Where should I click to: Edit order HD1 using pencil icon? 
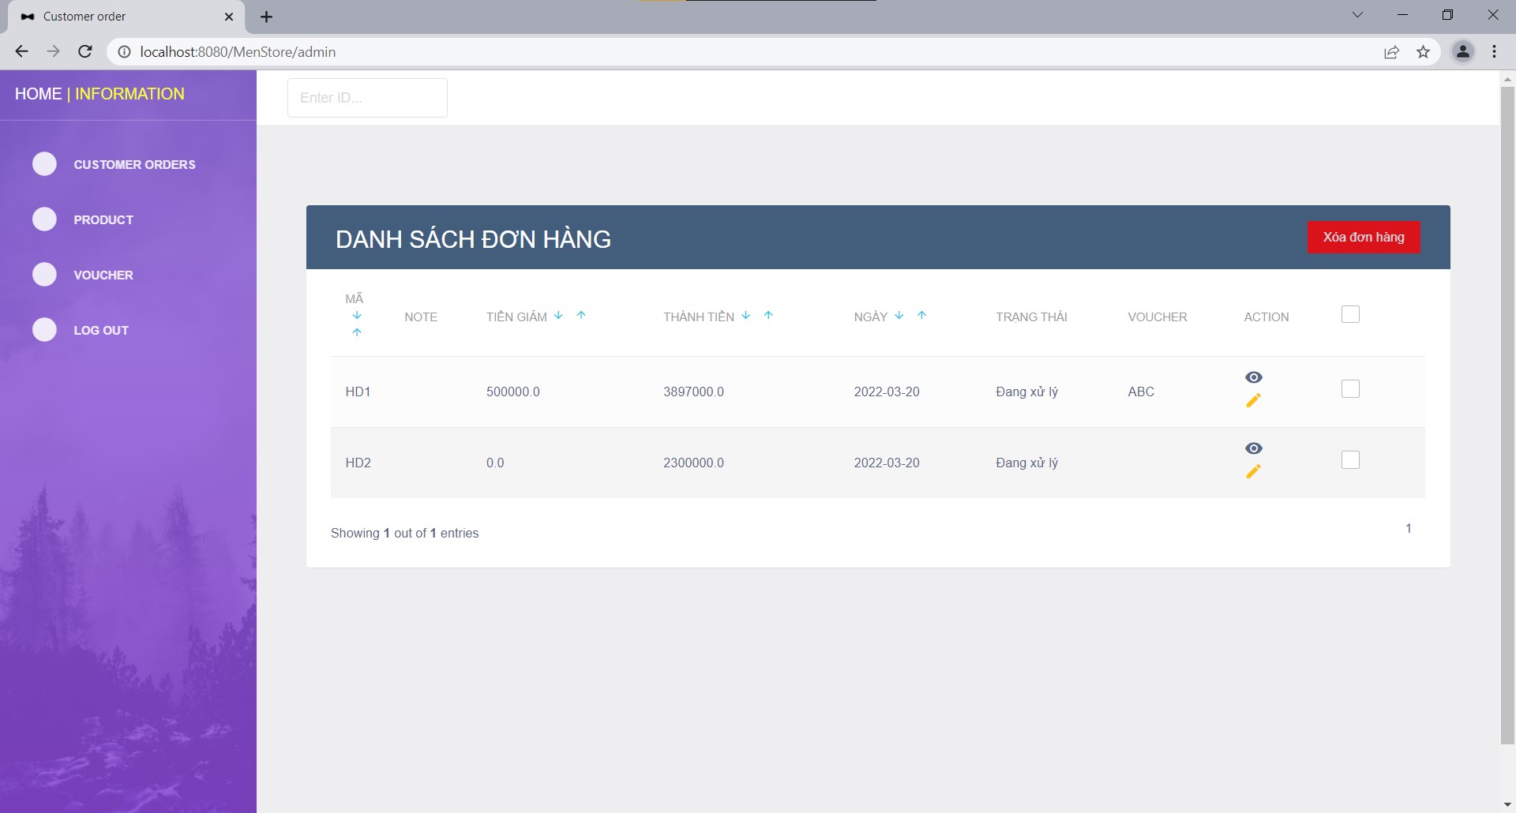click(x=1255, y=401)
